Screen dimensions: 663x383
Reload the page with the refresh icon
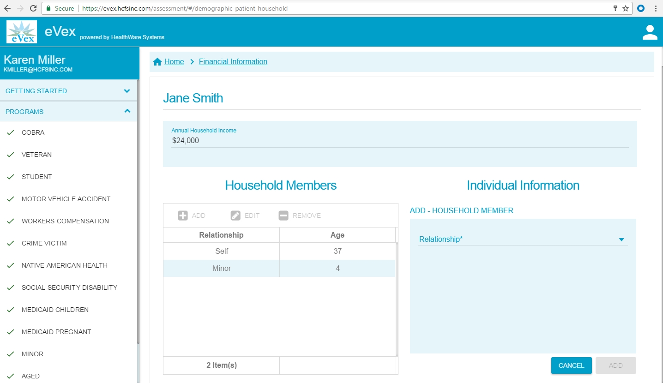click(33, 8)
